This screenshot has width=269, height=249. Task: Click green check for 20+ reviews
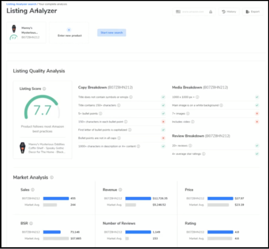(257, 146)
